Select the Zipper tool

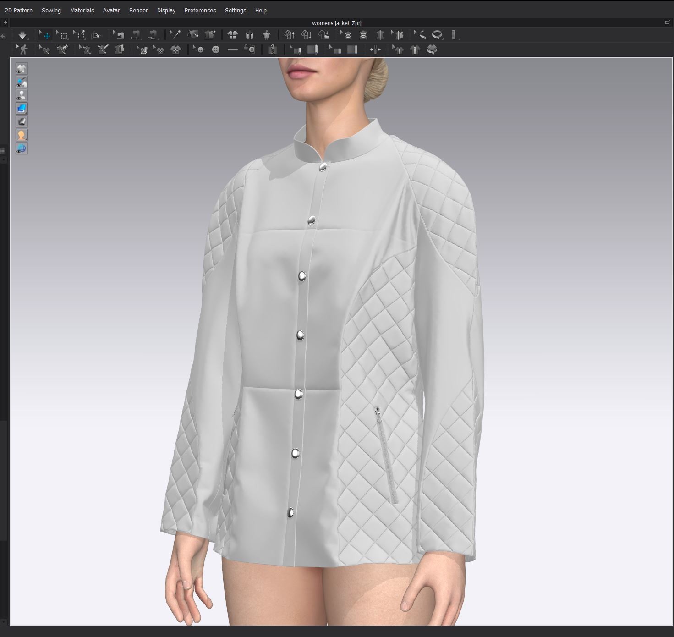click(272, 49)
